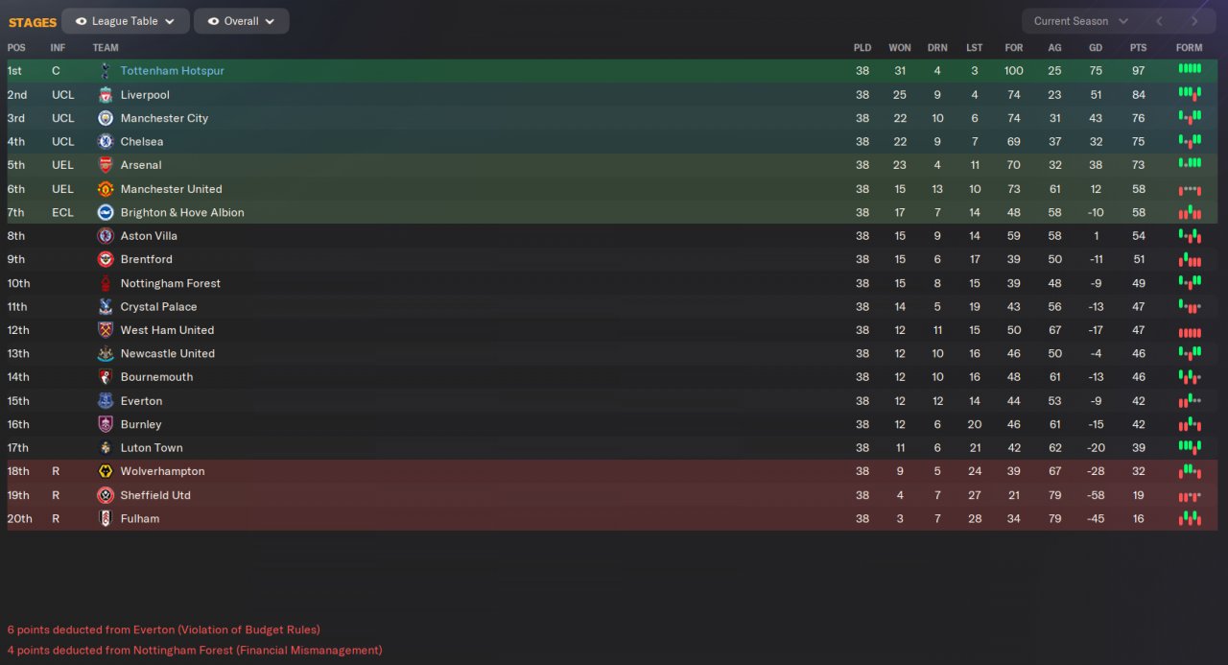This screenshot has height=665, width=1228.
Task: Click the Tottenham Hotspur club badge
Action: click(x=106, y=71)
